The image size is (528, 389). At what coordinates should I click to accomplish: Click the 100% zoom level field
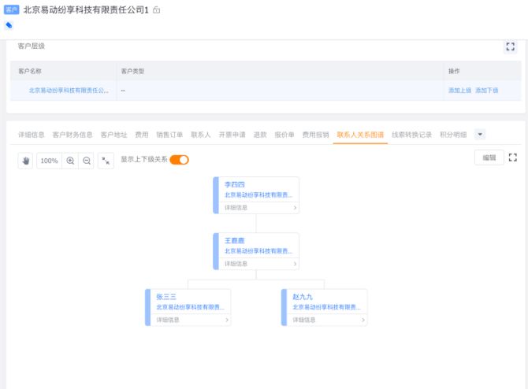(49, 161)
